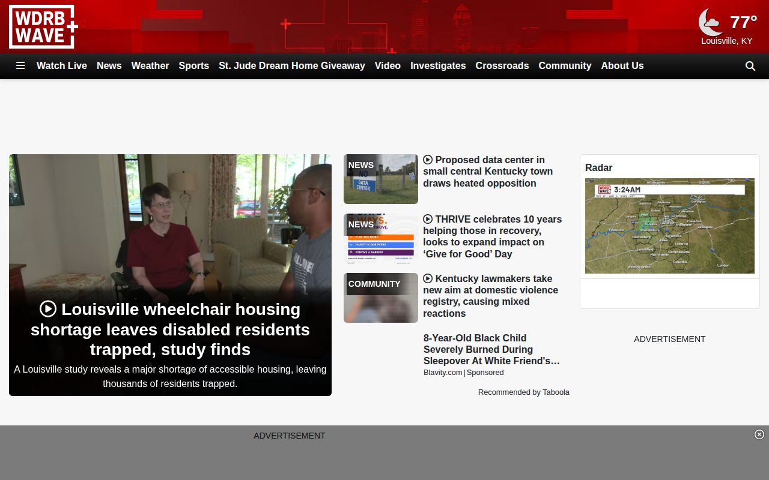Click the Louisville, KY location label
Image resolution: width=769 pixels, height=480 pixels.
click(727, 41)
